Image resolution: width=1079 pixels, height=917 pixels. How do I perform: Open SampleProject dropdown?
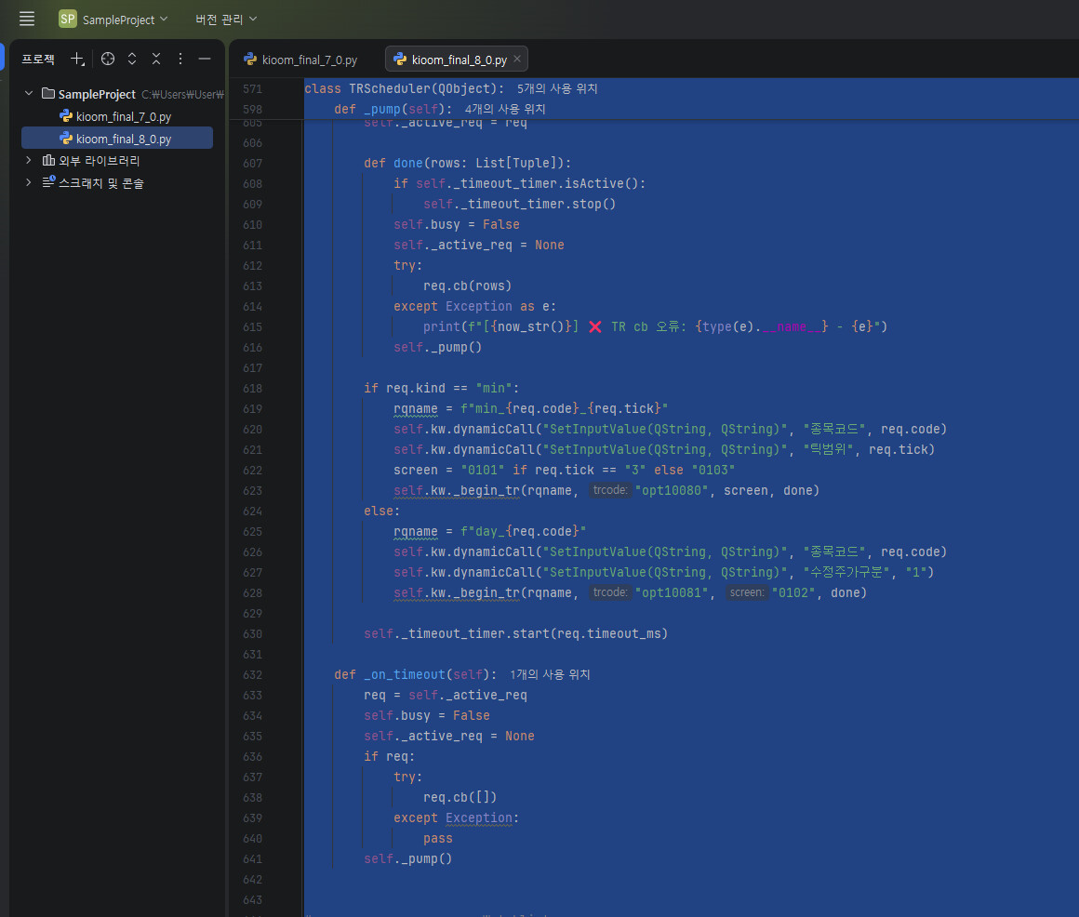point(125,20)
